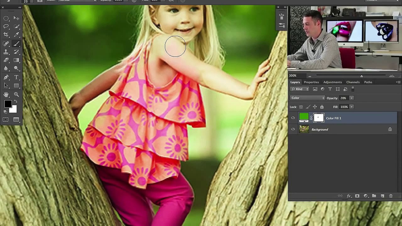402x226 pixels.
Task: Toggle adjustment layer filter
Action: tap(323, 89)
